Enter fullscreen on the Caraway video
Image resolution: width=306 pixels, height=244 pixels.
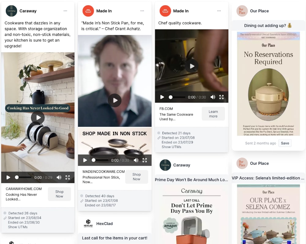pyautogui.click(x=68, y=177)
